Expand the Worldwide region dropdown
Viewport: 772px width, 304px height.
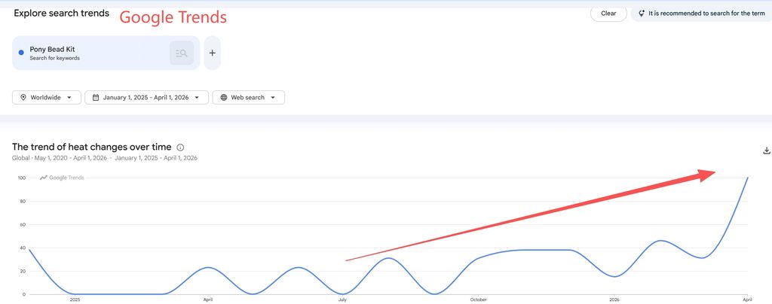click(47, 97)
